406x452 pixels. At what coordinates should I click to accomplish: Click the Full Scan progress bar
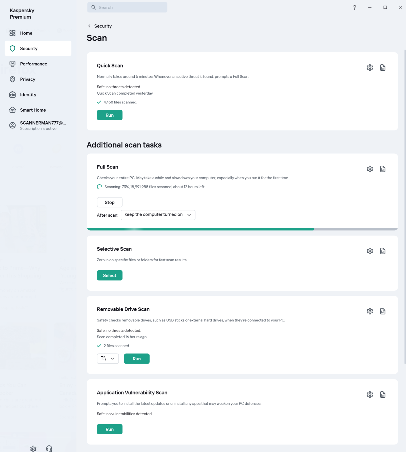point(242,229)
